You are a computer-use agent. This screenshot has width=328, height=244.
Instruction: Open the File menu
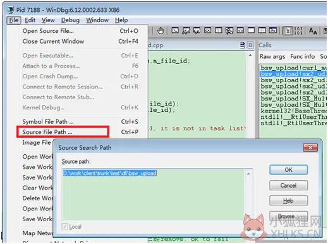[14, 20]
